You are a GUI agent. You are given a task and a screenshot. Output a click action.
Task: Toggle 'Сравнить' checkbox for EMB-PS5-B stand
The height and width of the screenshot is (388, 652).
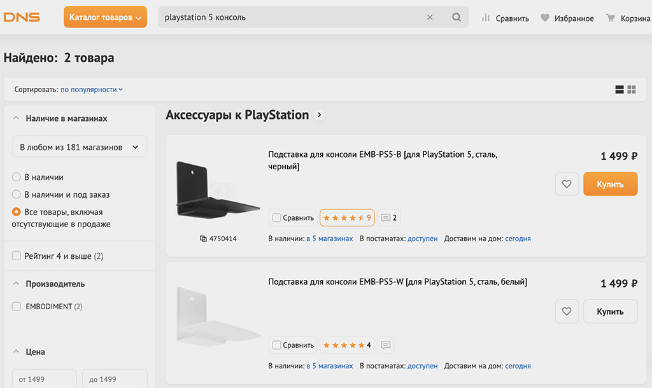[x=276, y=218]
